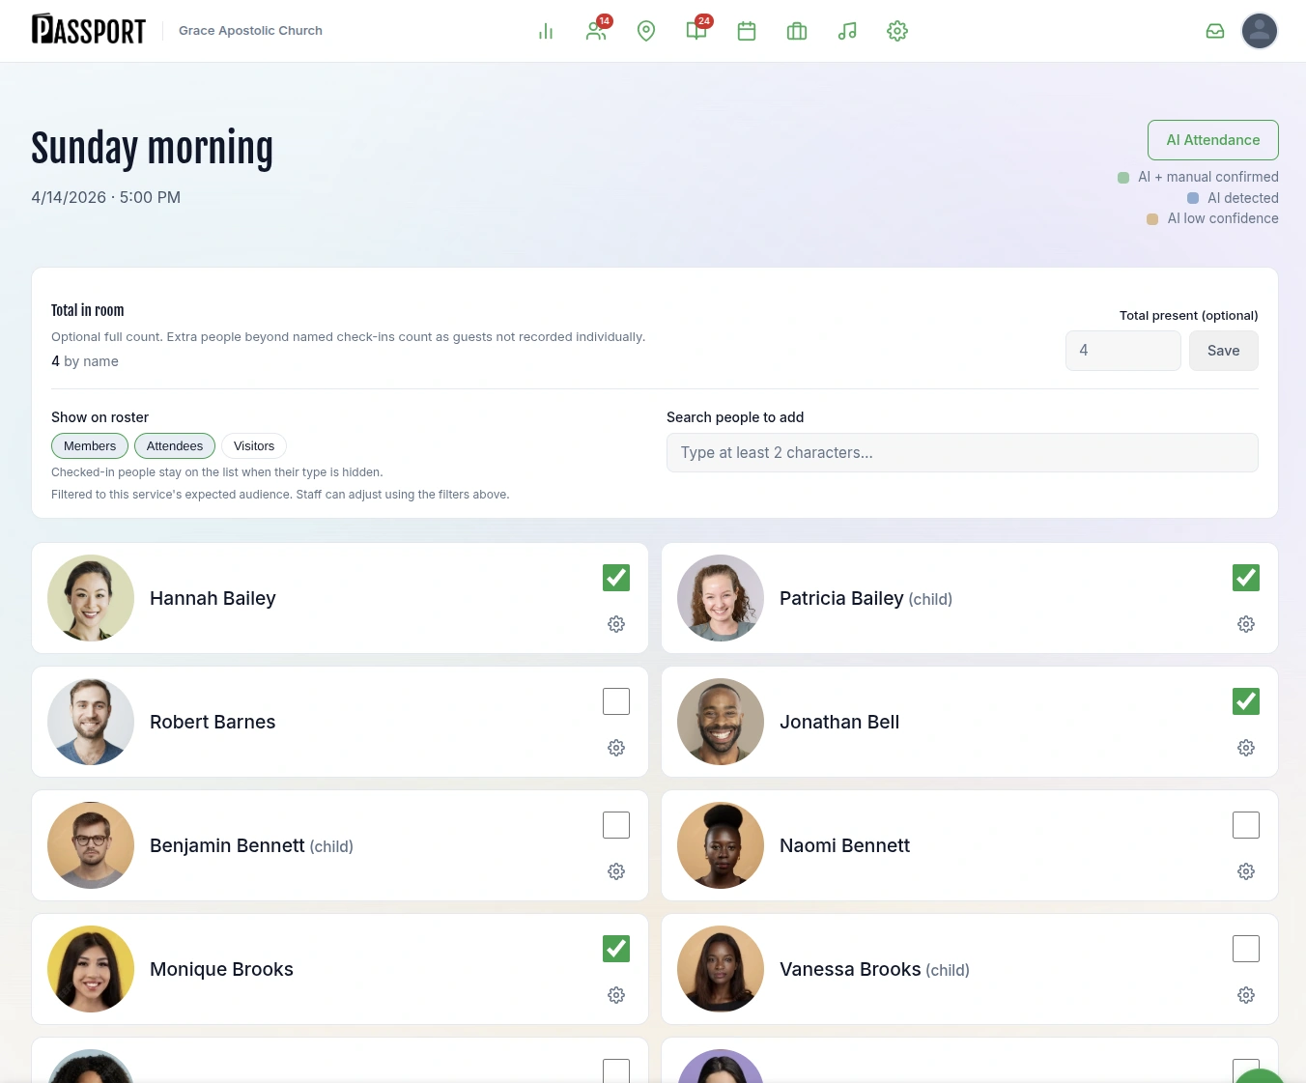Click the Passport logo
The height and width of the screenshot is (1083, 1306).
point(89,30)
